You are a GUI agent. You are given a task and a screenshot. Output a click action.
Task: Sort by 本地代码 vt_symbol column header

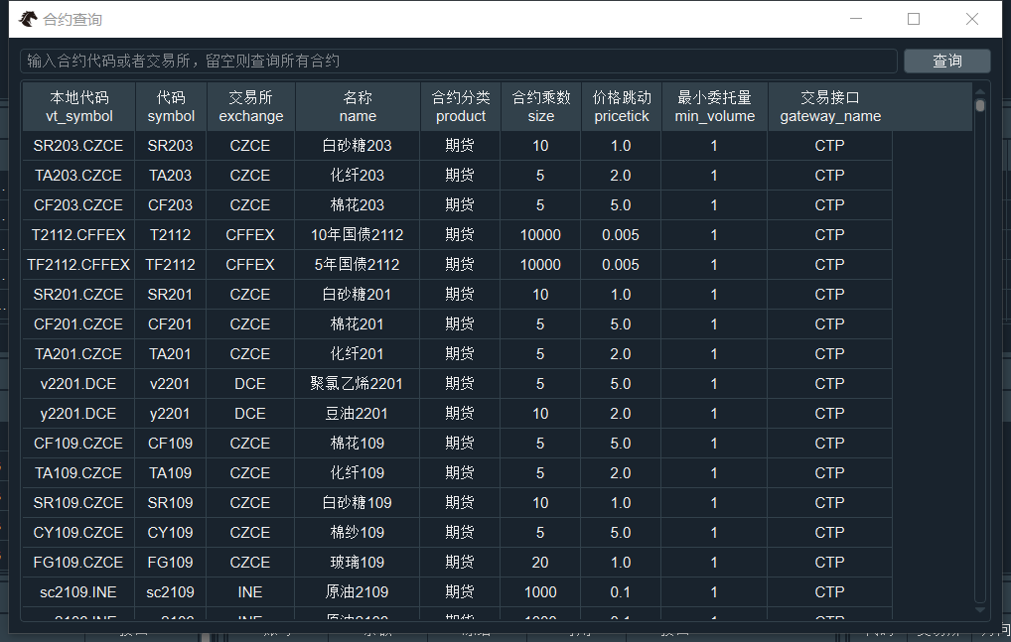pyautogui.click(x=79, y=106)
